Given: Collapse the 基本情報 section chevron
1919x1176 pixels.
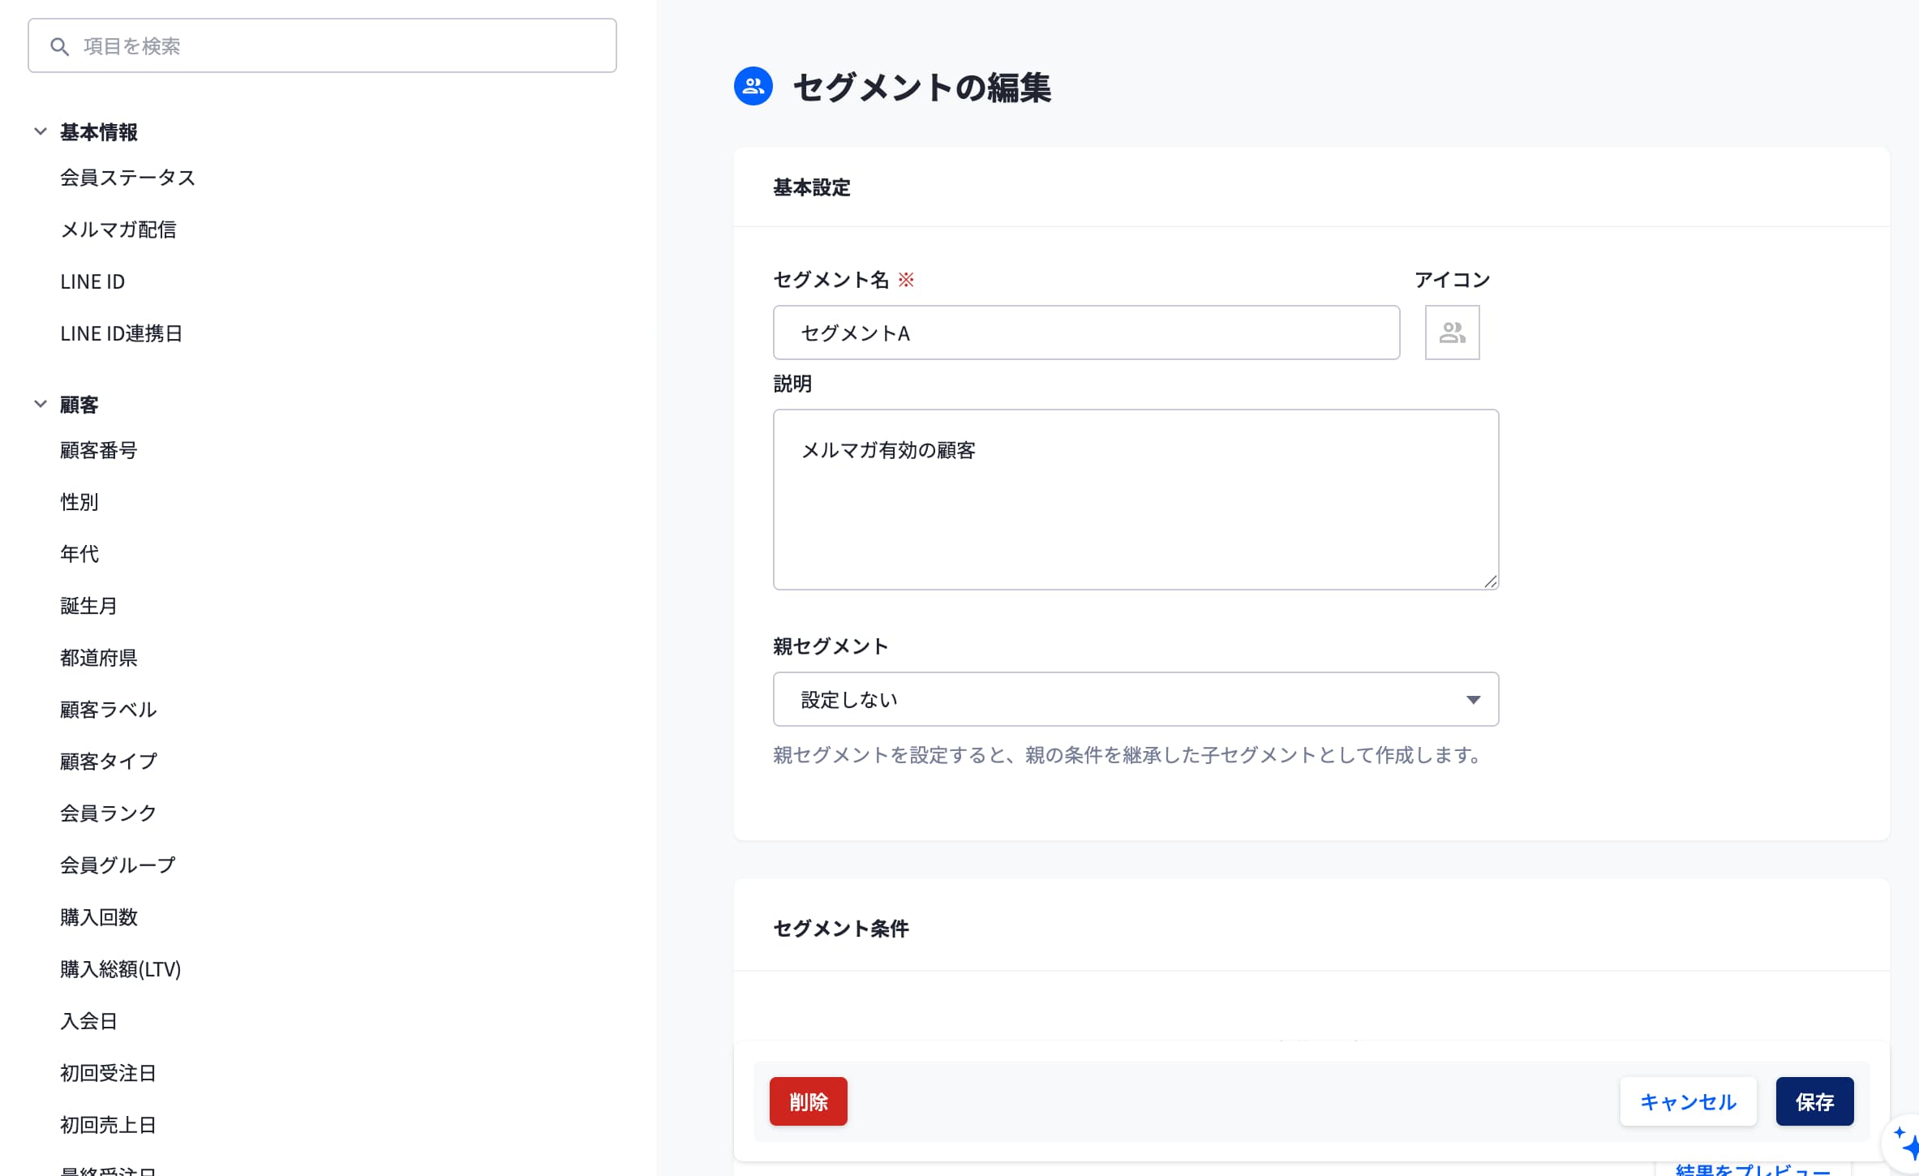Looking at the screenshot, I should [x=41, y=131].
